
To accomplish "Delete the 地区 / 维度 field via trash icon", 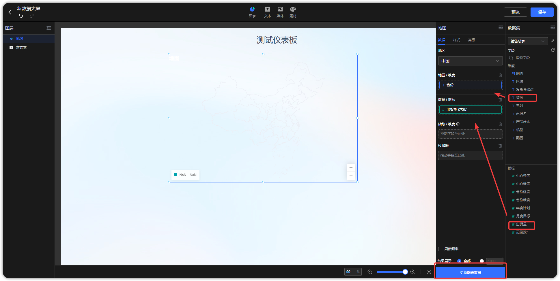I will point(500,75).
